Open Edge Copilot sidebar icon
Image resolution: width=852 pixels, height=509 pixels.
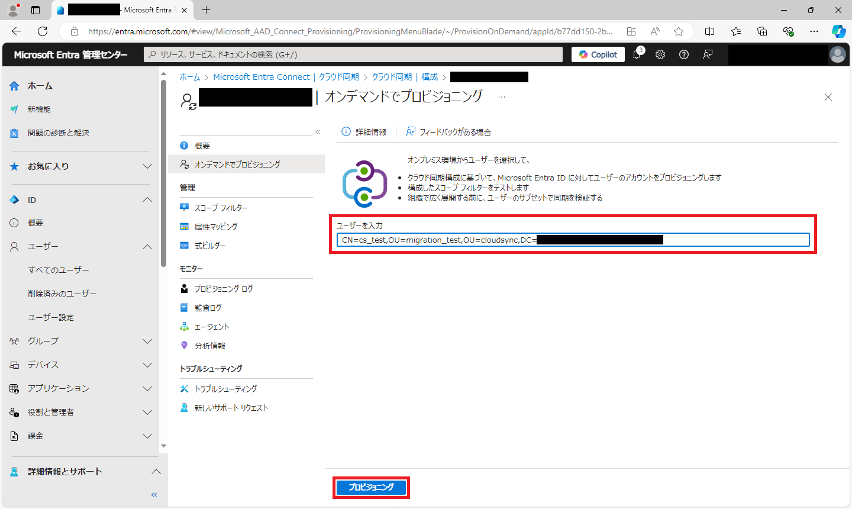click(x=838, y=31)
